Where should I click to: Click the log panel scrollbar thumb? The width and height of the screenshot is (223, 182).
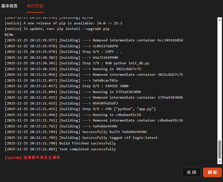219,150
